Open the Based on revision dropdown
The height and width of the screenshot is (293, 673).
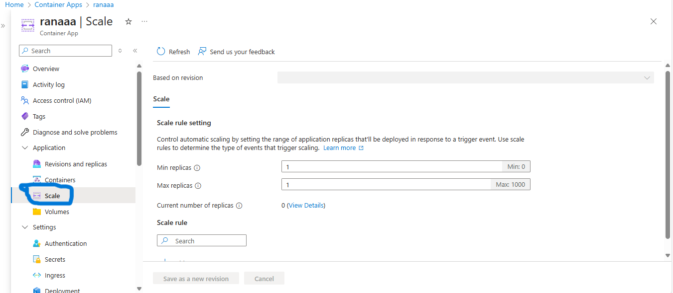click(466, 77)
